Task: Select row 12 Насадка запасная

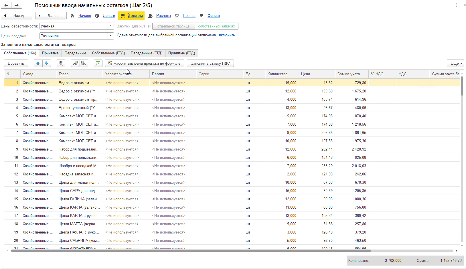Action: (x=232, y=174)
